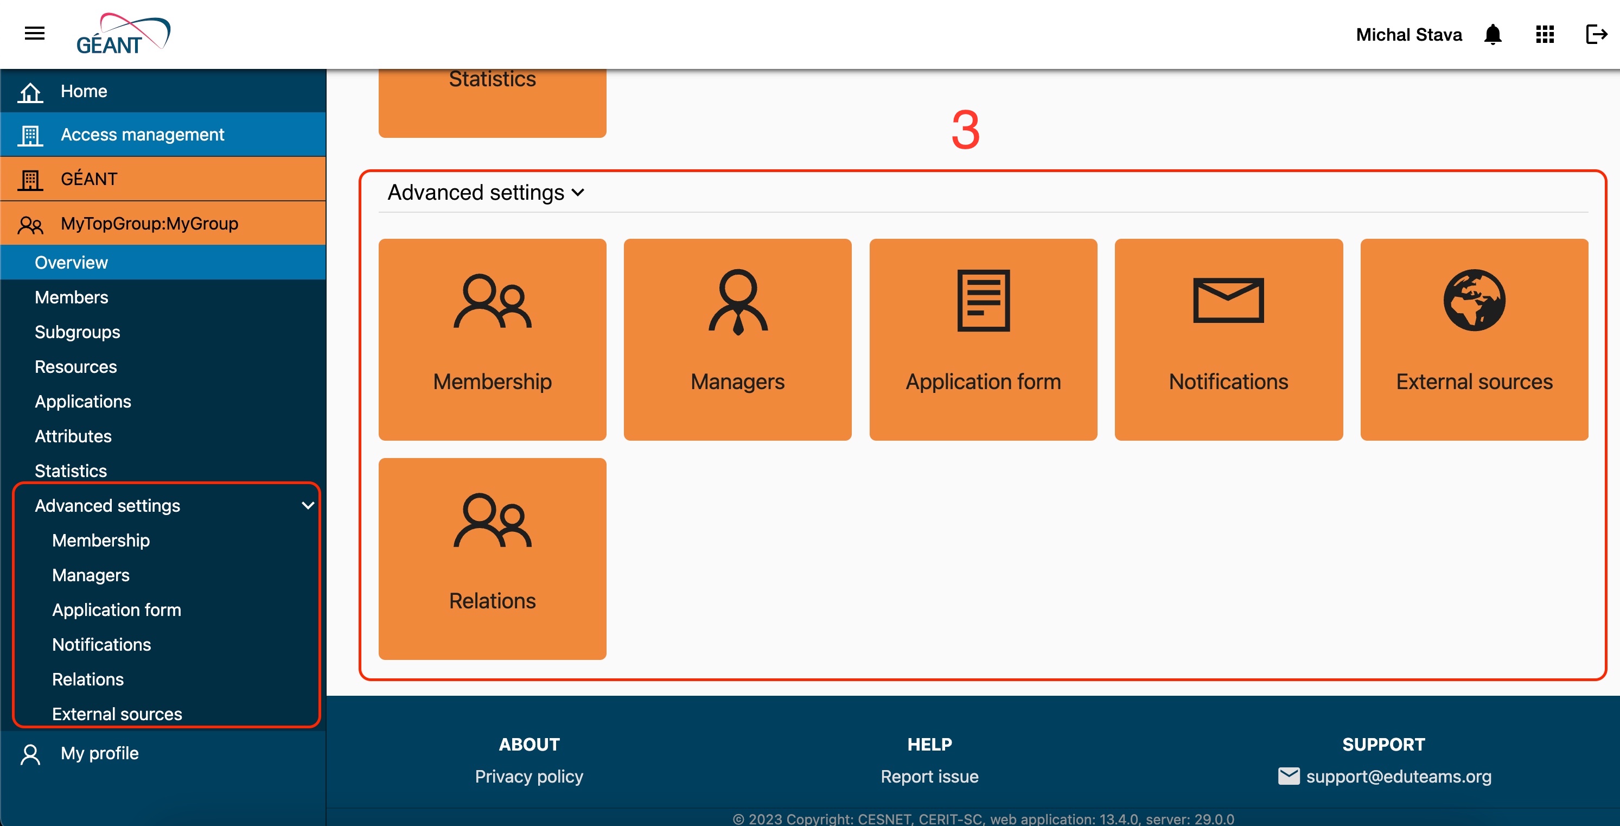Open Access management menu item

tap(163, 135)
